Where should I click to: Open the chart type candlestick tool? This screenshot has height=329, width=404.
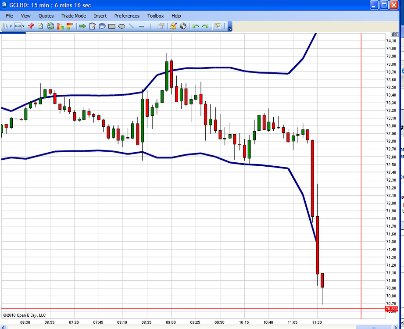6,26
